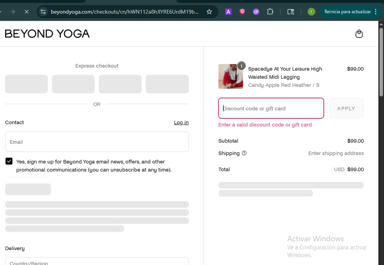The image size is (384, 265).
Task: Open the green profile avatar
Action: point(311,12)
